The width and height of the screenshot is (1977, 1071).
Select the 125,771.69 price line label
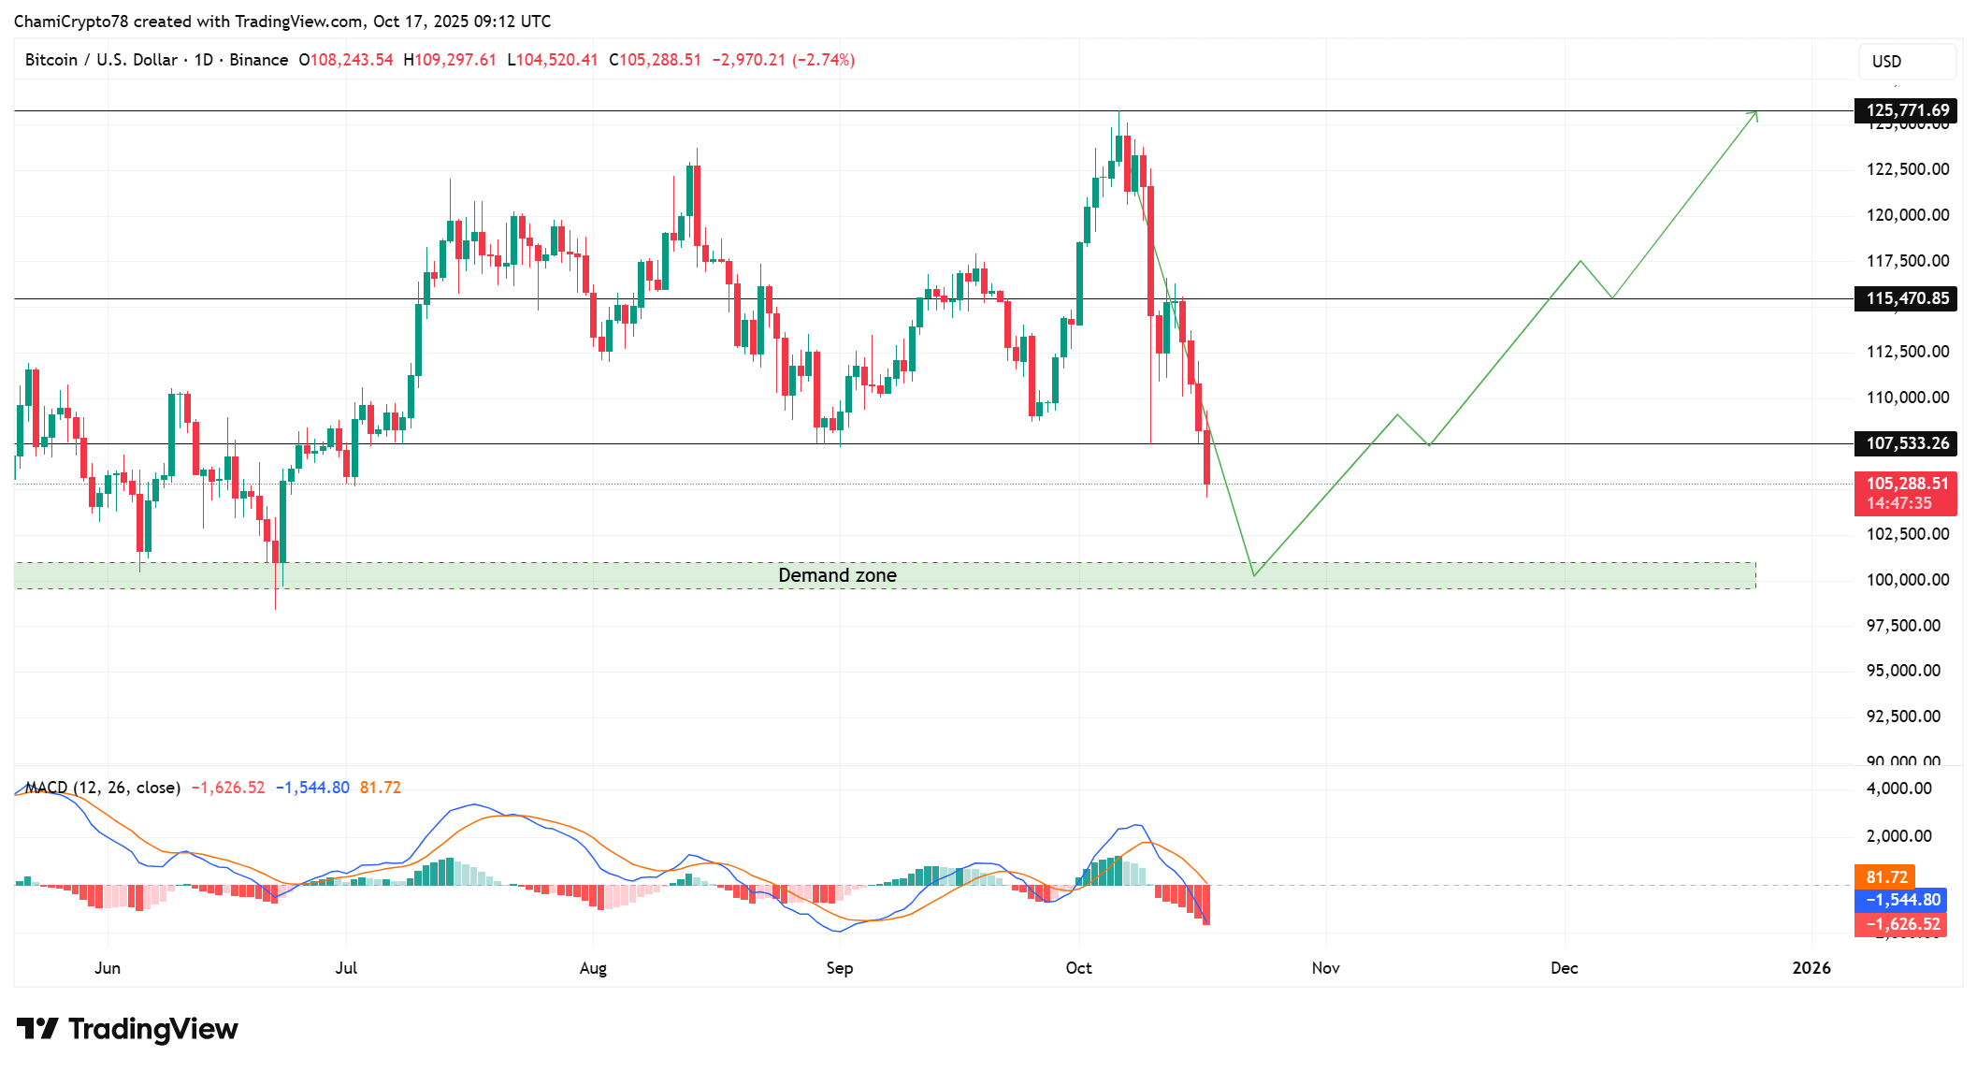tap(1906, 110)
